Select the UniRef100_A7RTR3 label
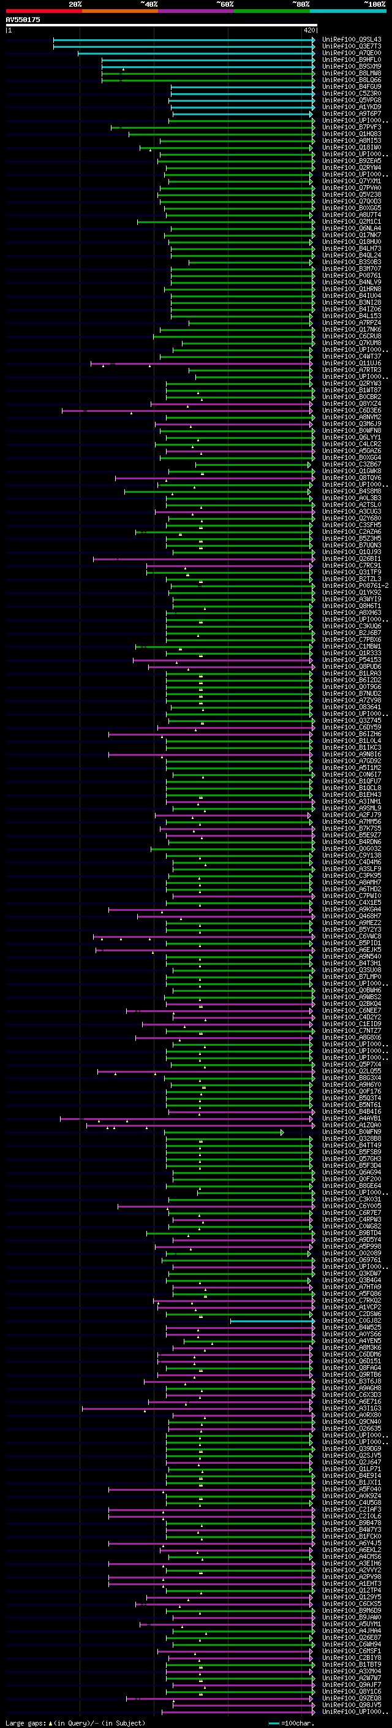392x1728 pixels. pos(352,370)
